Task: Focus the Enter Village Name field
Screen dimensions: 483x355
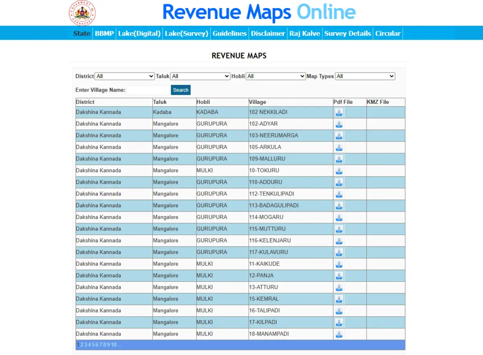Action: pyautogui.click(x=148, y=90)
